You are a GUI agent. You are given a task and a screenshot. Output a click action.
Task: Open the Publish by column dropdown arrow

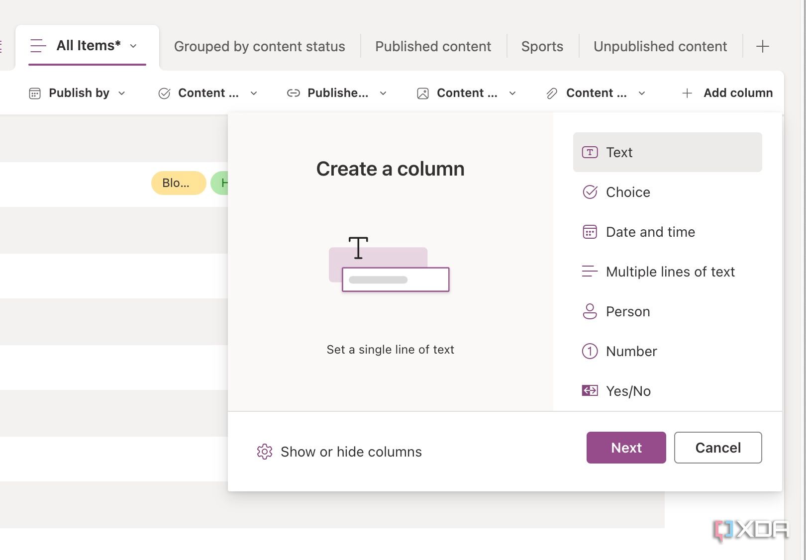(122, 93)
